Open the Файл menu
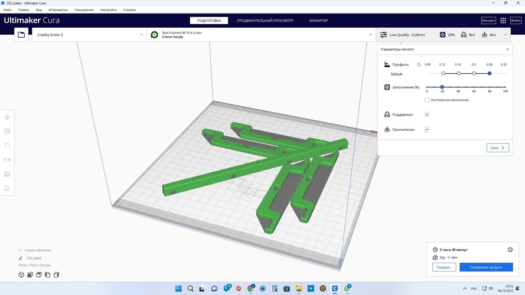Screen dimensions: 525x295 pyautogui.click(x=7, y=10)
